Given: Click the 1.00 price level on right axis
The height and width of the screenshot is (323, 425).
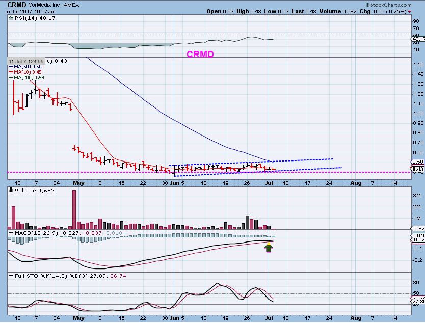Looking at the screenshot, I should coord(419,113).
